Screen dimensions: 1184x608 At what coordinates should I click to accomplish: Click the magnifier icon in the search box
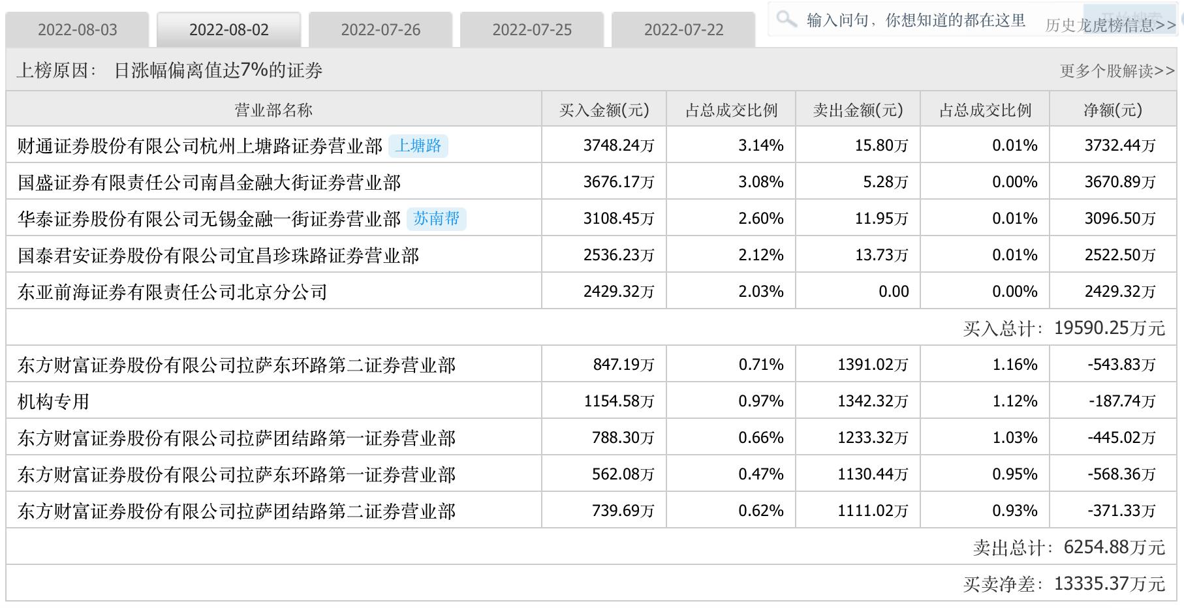pyautogui.click(x=787, y=20)
